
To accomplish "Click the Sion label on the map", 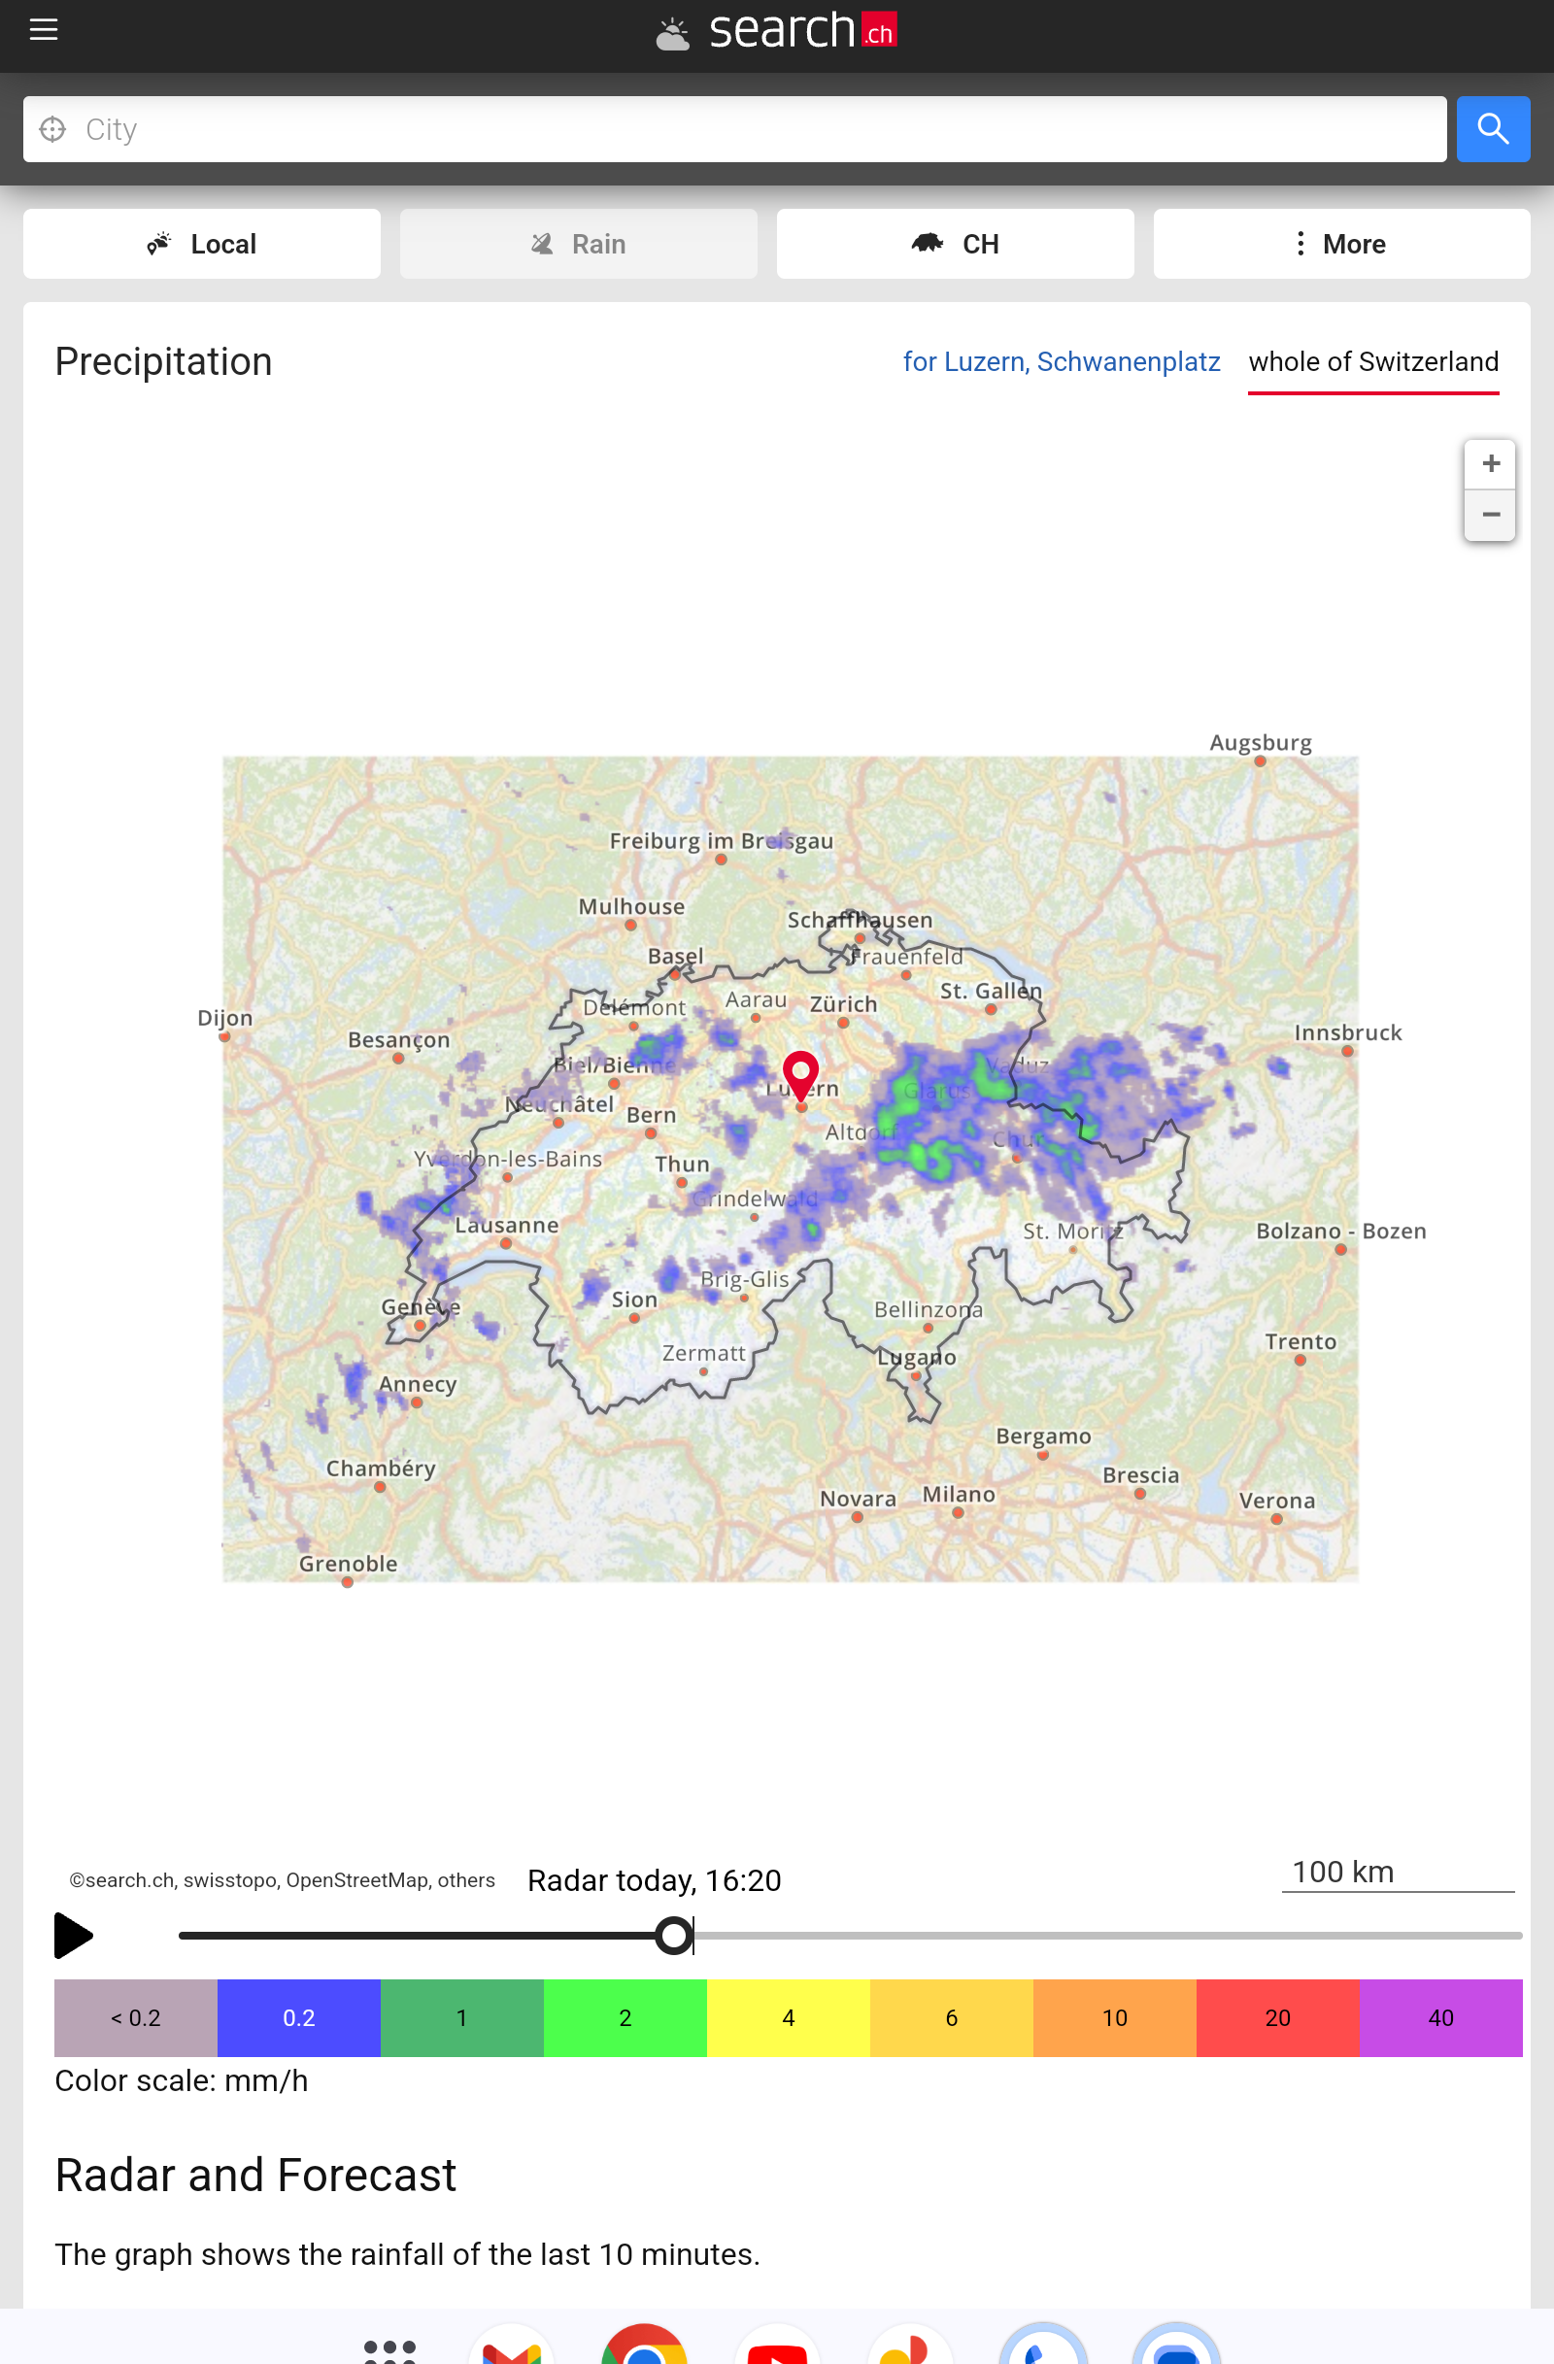I will click(x=634, y=1300).
